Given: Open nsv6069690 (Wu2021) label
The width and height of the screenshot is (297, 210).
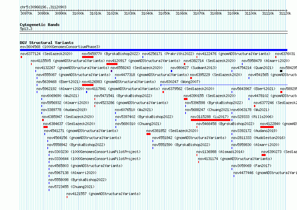Looking at the screenshot, I should [60, 96].
